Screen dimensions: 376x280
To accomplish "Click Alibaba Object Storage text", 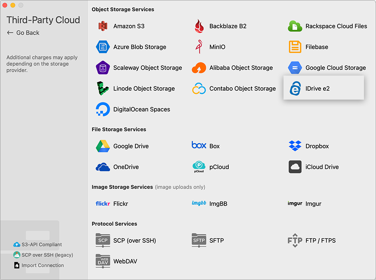I will pyautogui.click(x=241, y=68).
